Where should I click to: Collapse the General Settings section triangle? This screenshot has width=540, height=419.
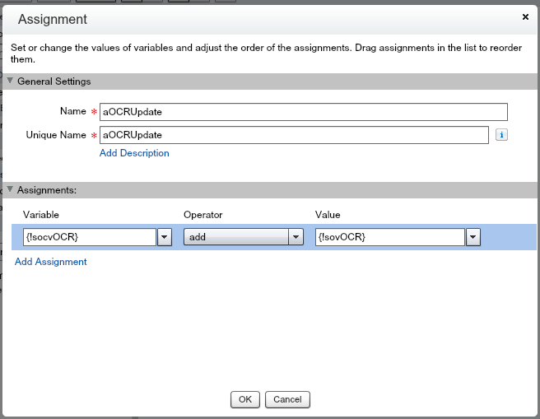(x=10, y=81)
